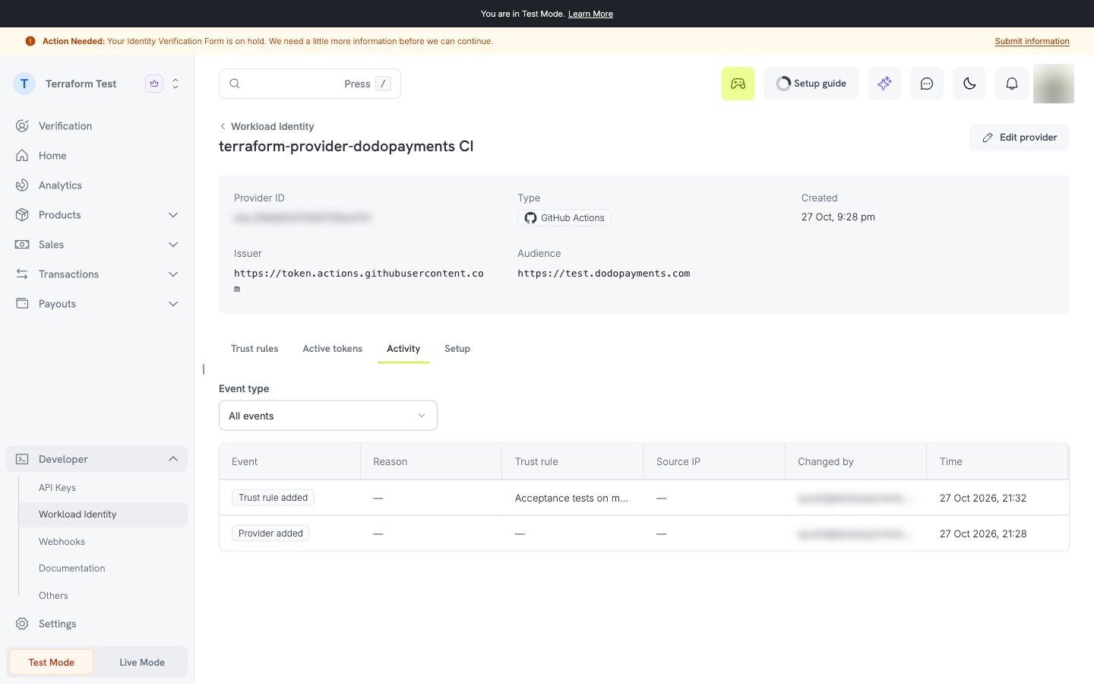Open the Active tokens tab
Screen dimensions: 1094x684
tap(333, 349)
